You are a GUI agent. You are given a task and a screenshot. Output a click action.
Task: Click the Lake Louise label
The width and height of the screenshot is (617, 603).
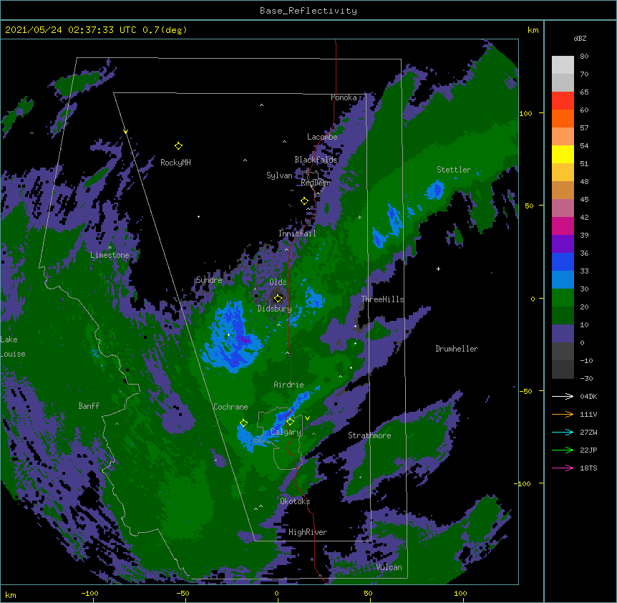pyautogui.click(x=13, y=347)
